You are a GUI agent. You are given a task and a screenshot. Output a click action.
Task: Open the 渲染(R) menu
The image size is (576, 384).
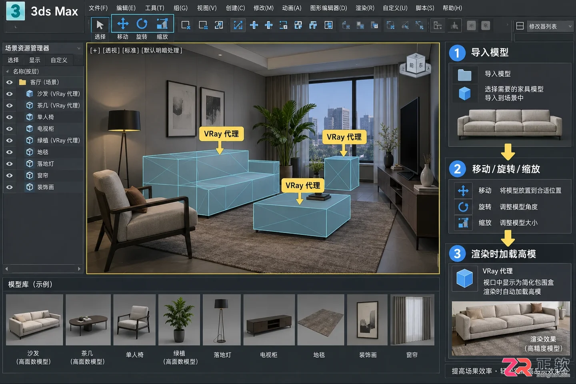tap(365, 8)
